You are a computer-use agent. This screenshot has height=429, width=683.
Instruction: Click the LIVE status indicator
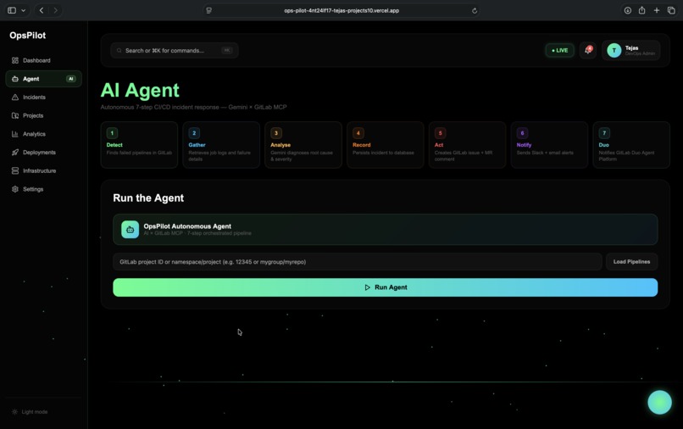pos(560,51)
